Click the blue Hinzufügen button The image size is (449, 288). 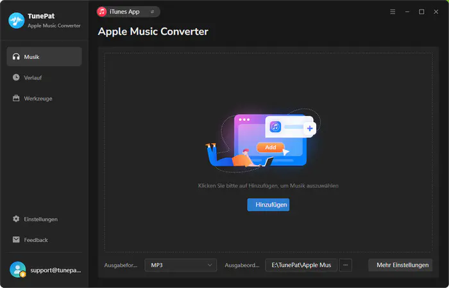click(268, 205)
